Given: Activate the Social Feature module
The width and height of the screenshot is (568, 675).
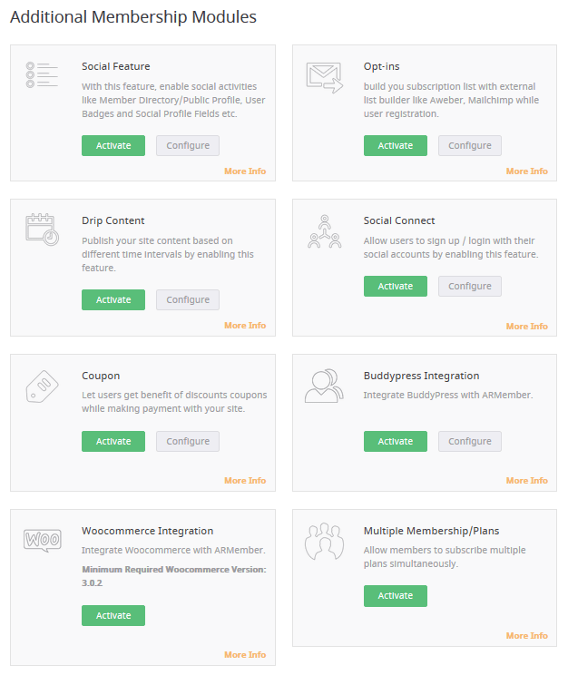Looking at the screenshot, I should point(113,145).
